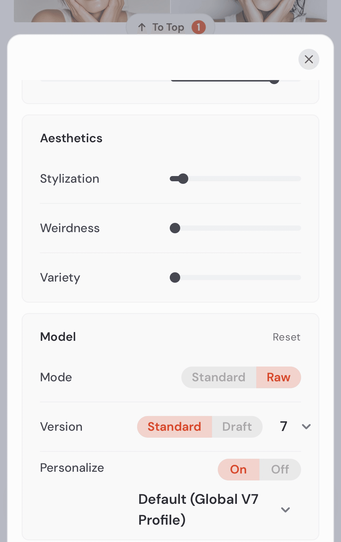Screen dimensions: 341x542
Task: Close the settings panel with X
Action: [x=309, y=59]
